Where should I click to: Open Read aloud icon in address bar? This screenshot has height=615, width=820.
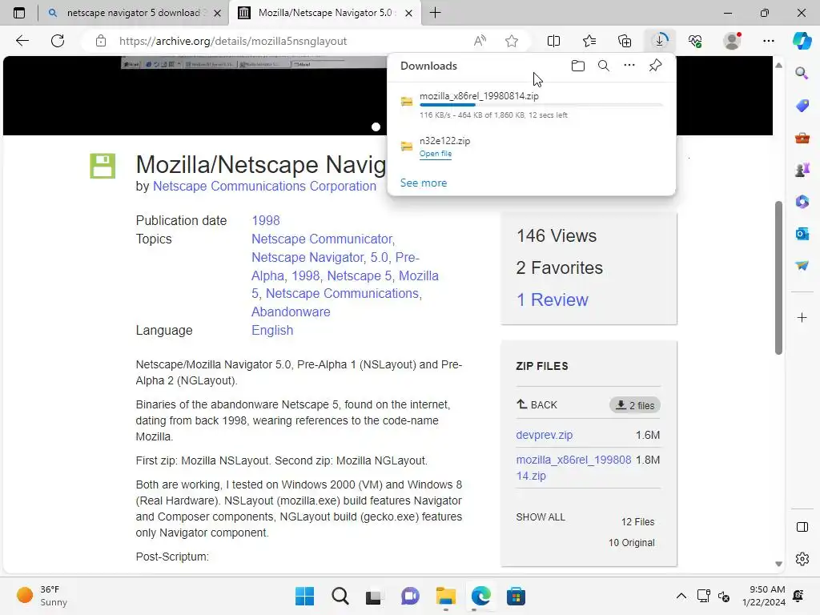(480, 41)
